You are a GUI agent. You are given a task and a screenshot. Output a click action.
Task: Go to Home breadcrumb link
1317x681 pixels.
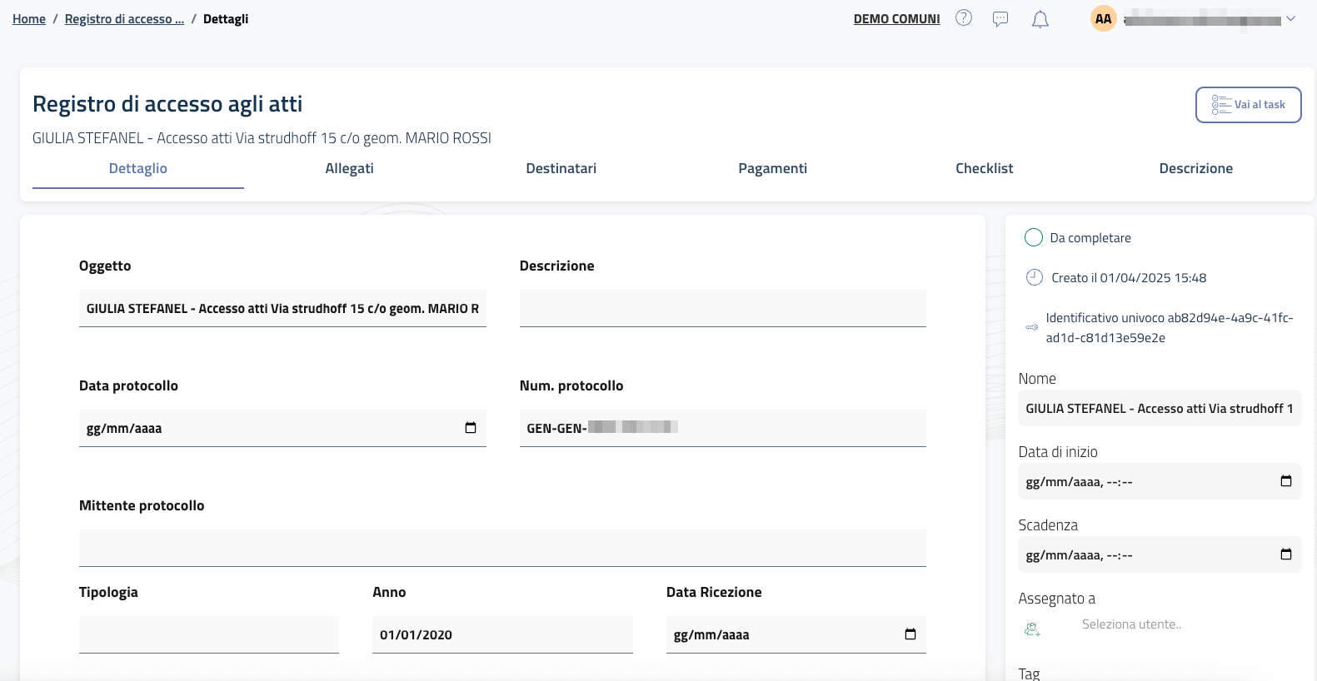[x=29, y=19]
